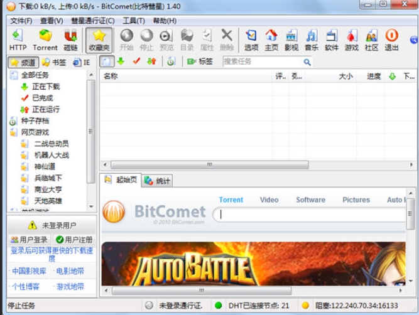This screenshot has width=419, height=315.
Task: Click the 用户注册 register button
Action: [x=74, y=240]
